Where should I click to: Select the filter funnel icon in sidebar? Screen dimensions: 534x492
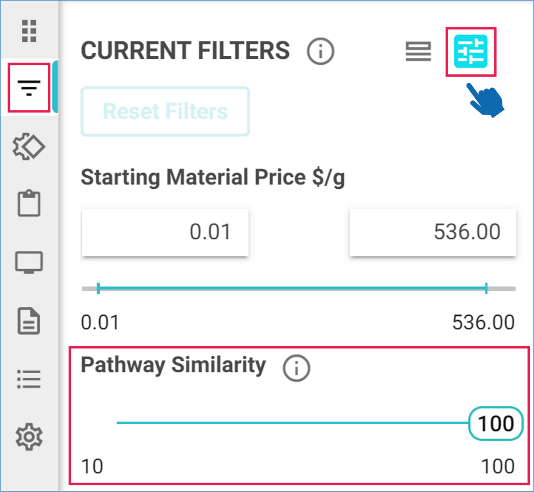(29, 88)
